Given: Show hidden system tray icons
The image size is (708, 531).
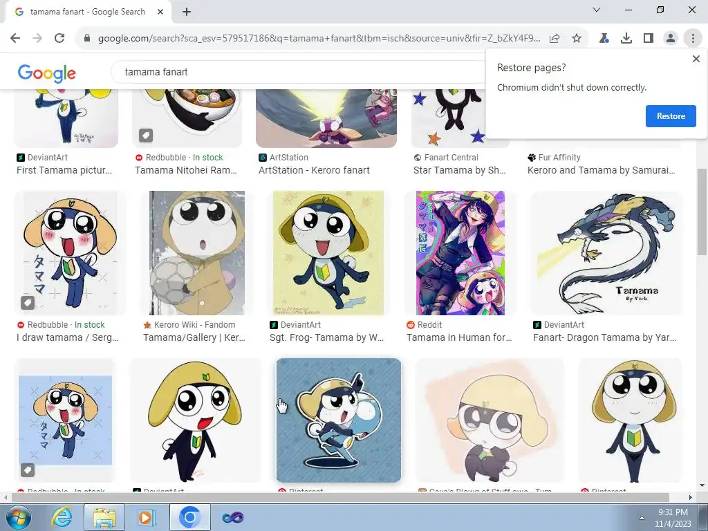Looking at the screenshot, I should point(642,518).
